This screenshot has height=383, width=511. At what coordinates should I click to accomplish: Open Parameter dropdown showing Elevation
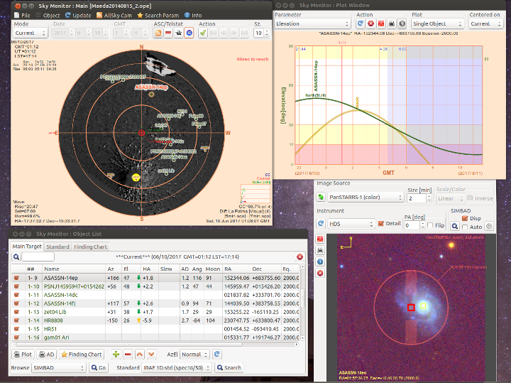pyautogui.click(x=312, y=23)
